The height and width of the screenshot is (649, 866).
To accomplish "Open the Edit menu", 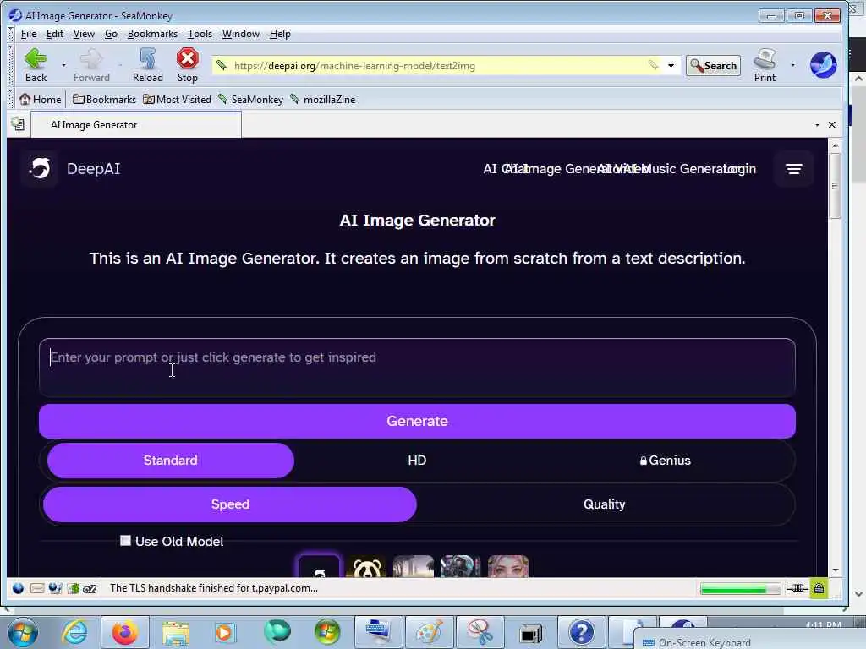I will (x=55, y=34).
